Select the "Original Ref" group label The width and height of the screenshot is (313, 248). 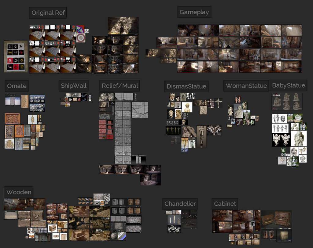coord(48,13)
